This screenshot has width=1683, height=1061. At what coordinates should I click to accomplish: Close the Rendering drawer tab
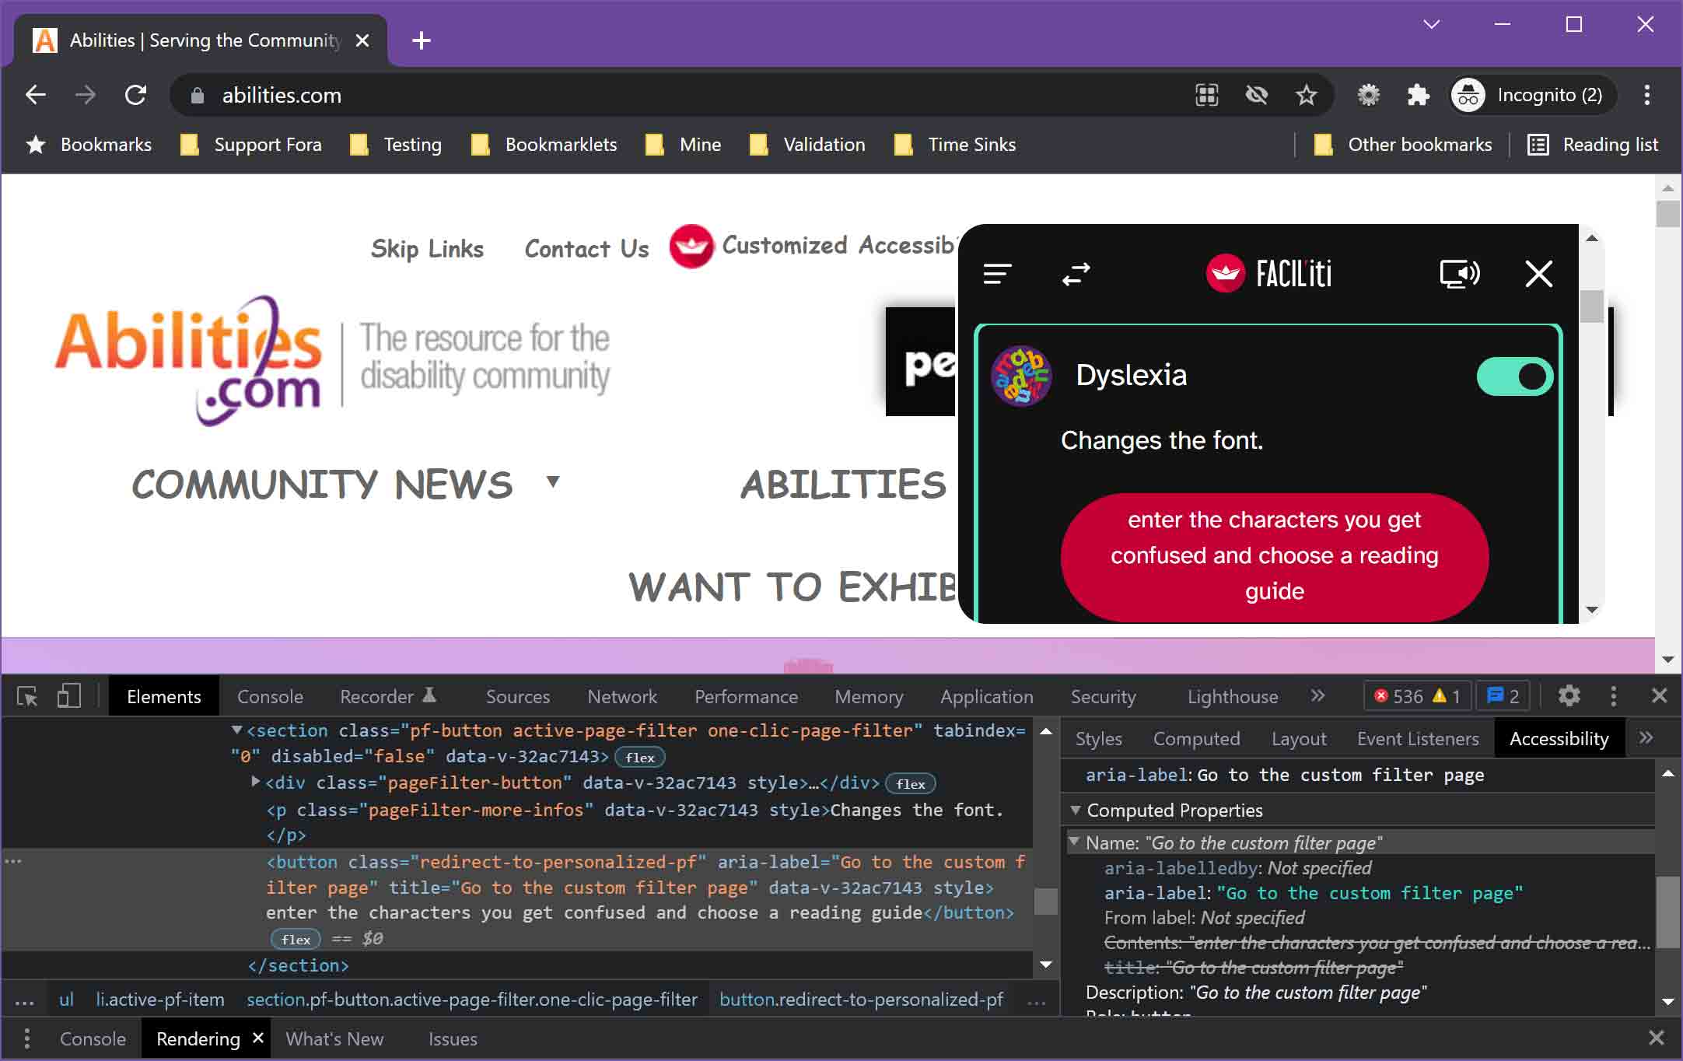coord(258,1038)
